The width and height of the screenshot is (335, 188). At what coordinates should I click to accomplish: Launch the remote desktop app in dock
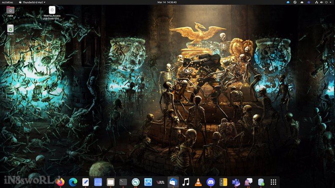click(x=135, y=182)
